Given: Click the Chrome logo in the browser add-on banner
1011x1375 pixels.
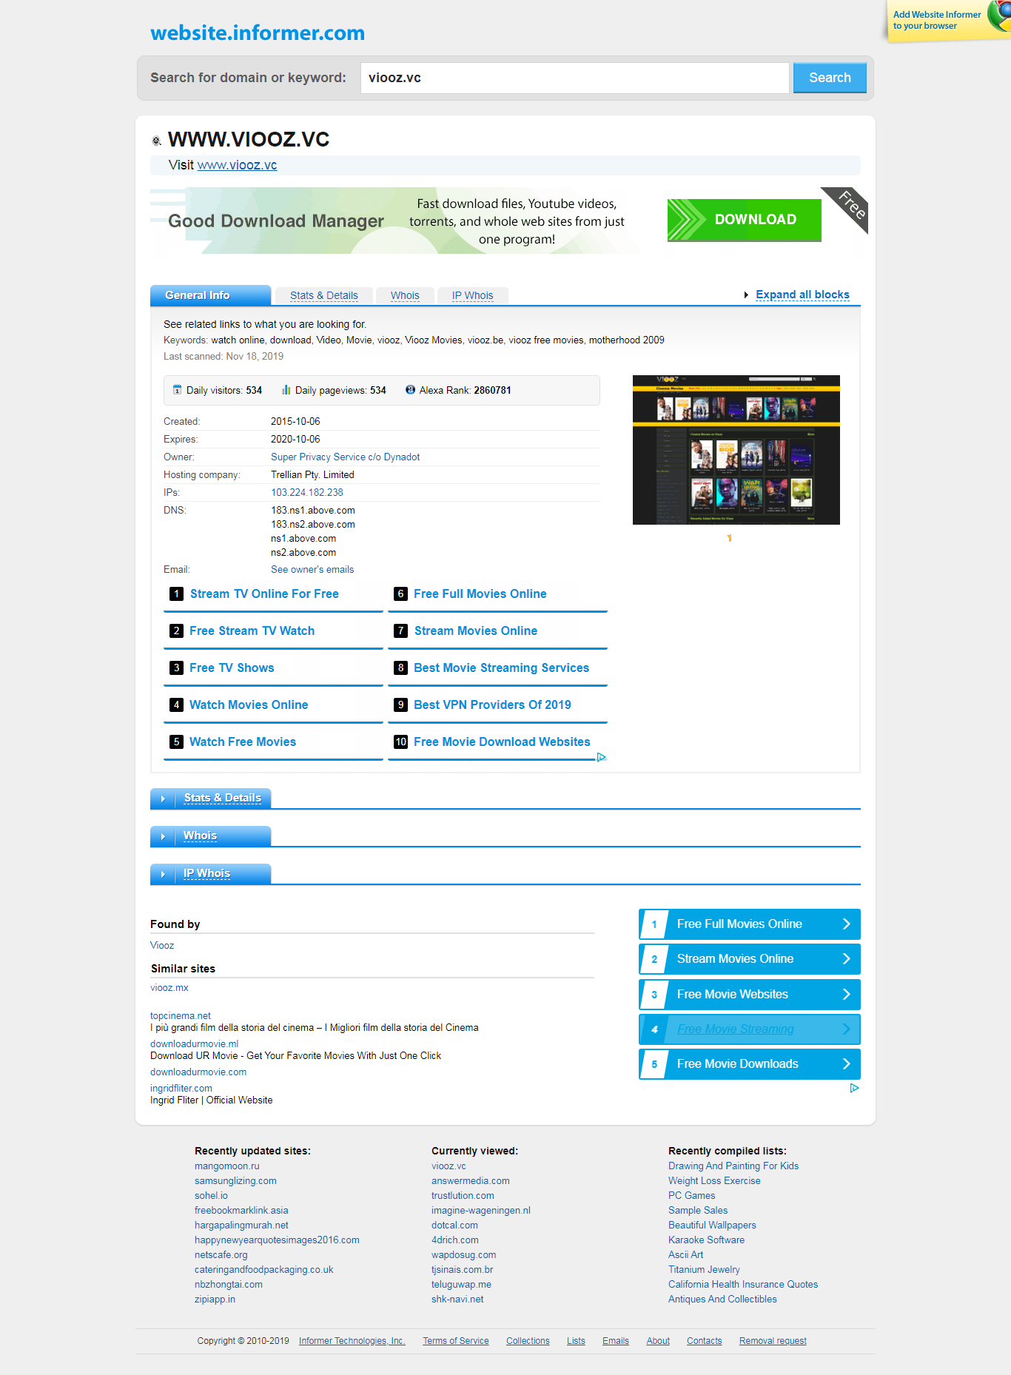Looking at the screenshot, I should point(999,16).
